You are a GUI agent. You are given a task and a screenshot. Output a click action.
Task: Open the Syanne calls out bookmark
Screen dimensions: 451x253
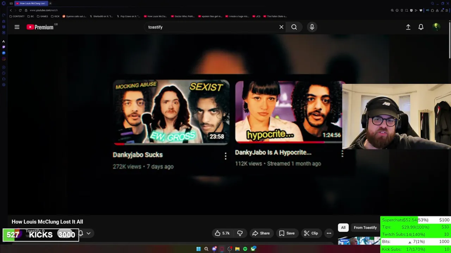[x=74, y=16]
